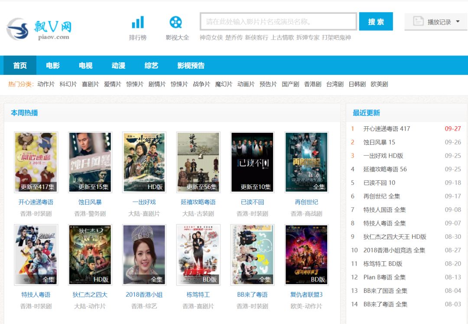Open the 动作片 category

(x=46, y=84)
